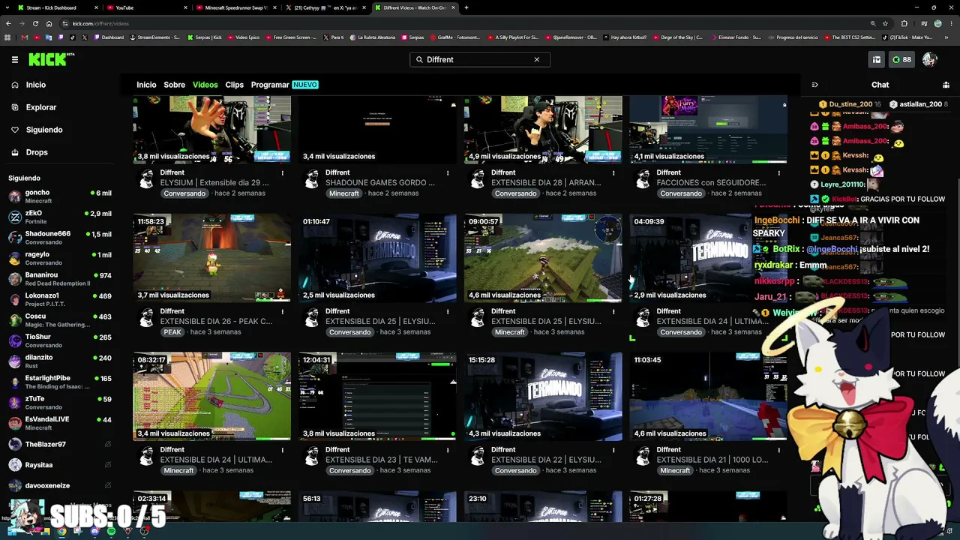Switch to Minecraft Speedrunner Swap browser tab
This screenshot has height=540, width=960.
click(236, 7)
